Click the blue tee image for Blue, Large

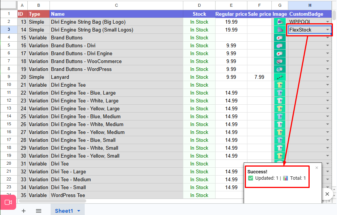(x=280, y=93)
